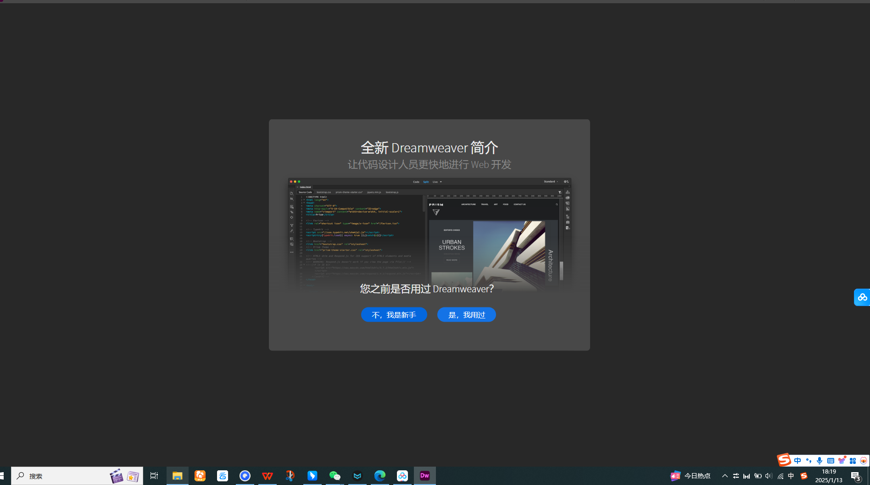The height and width of the screenshot is (485, 870).
Task: Open the notification center with 3 notifications
Action: click(856, 476)
